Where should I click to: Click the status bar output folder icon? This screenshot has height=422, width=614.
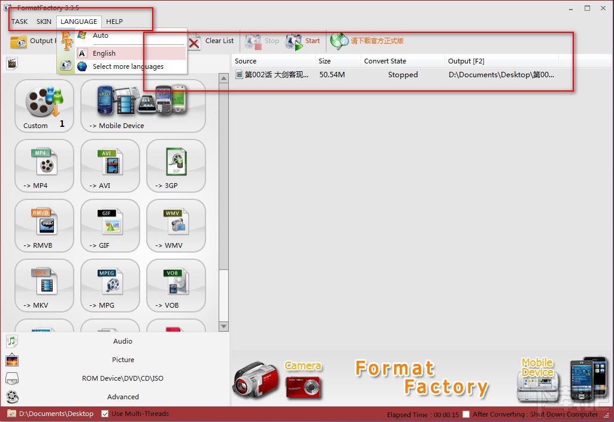click(11, 414)
